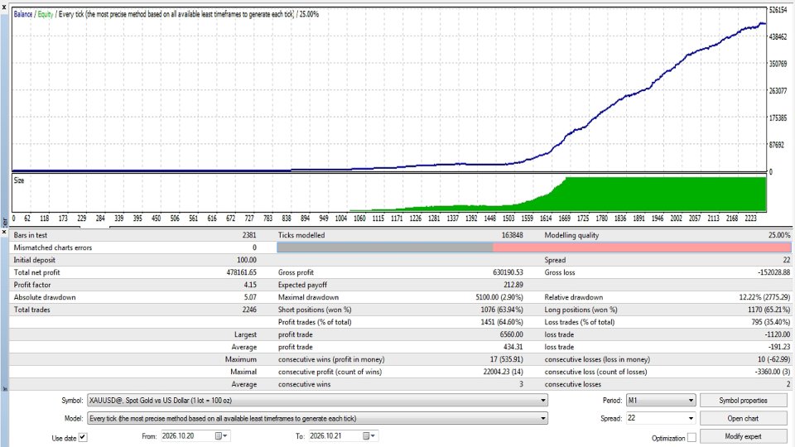Click the 1669 marker on the chart axis
795x447 pixels.
click(564, 219)
